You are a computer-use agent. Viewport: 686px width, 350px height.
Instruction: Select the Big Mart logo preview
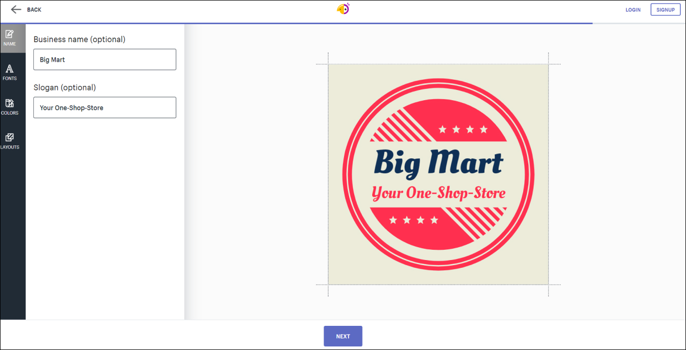[x=439, y=174]
